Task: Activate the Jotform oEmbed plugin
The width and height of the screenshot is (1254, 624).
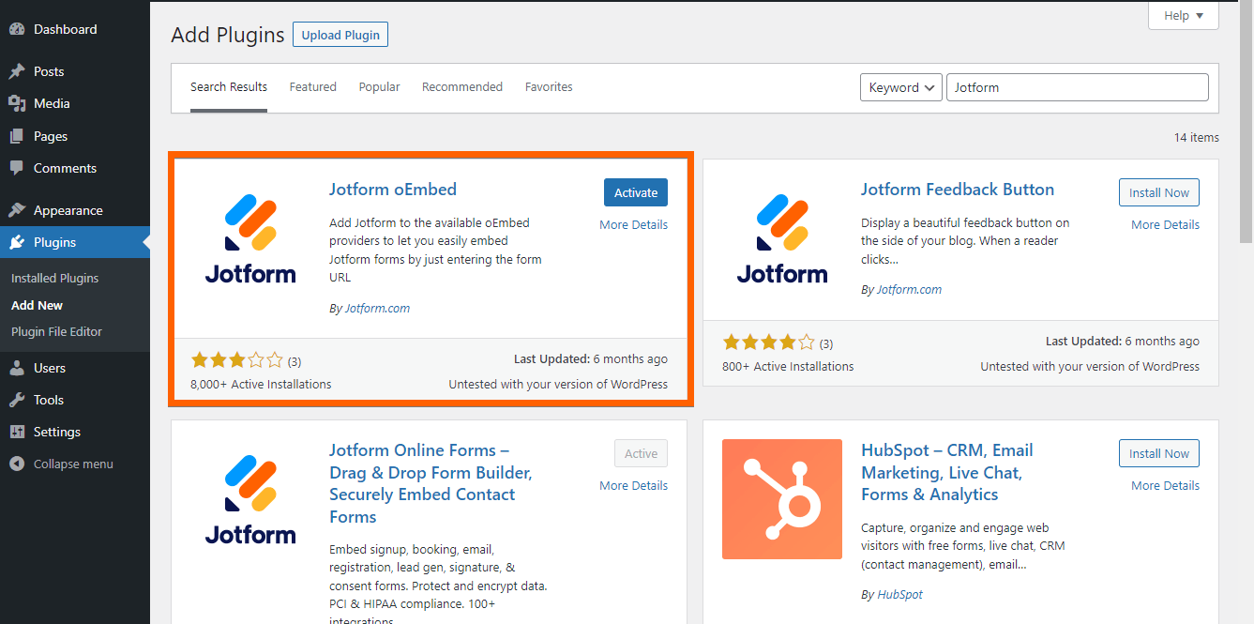Action: 636,192
